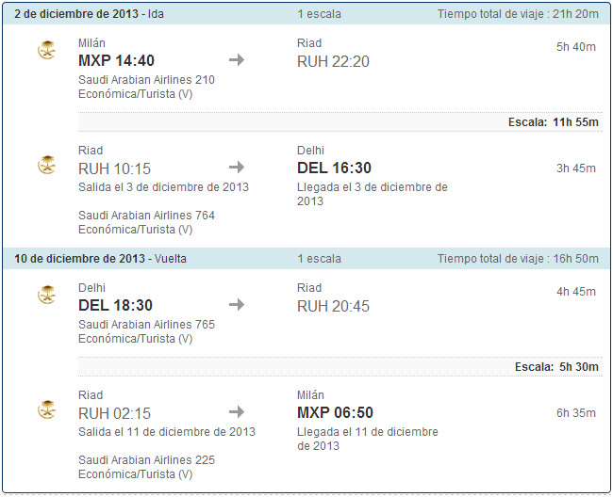Click the arrow between DEL 18:30 and RUH 20:45

(237, 305)
